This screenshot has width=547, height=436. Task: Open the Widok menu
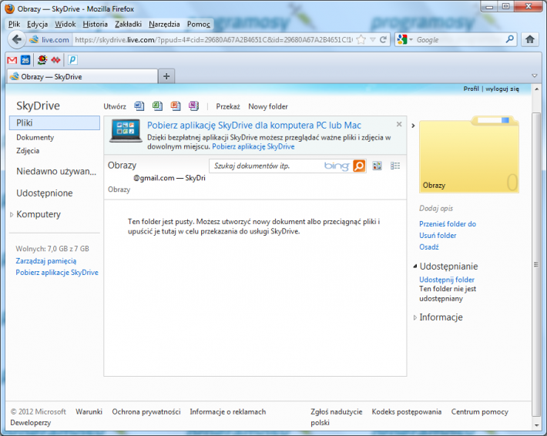(x=65, y=24)
